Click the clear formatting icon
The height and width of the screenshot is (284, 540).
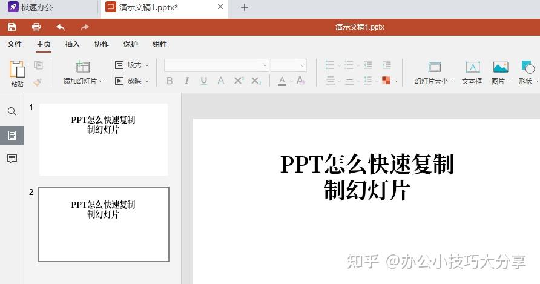[x=301, y=81]
